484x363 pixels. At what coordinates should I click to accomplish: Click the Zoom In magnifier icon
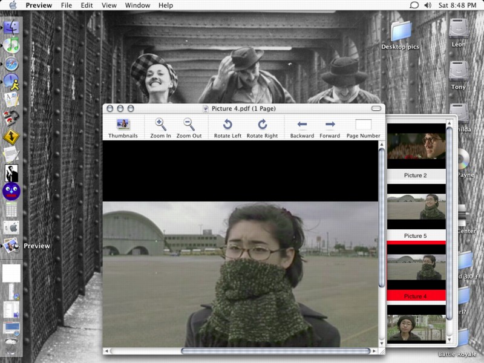[x=160, y=125]
